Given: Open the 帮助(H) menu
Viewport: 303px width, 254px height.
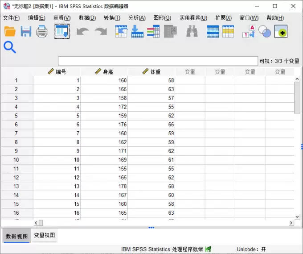Looking at the screenshot, I should [x=275, y=18].
